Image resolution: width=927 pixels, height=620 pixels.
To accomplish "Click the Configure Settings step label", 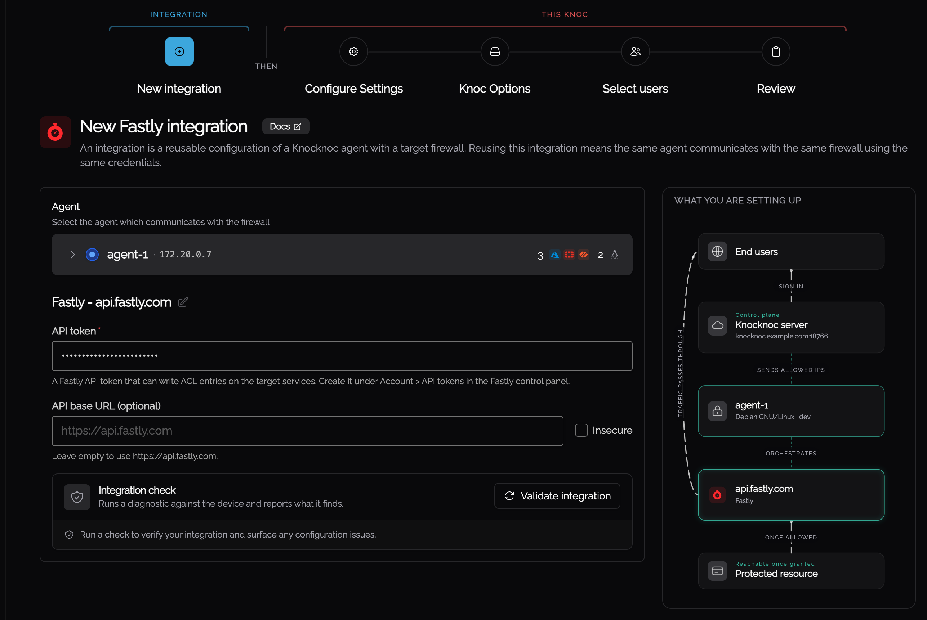I will (354, 89).
